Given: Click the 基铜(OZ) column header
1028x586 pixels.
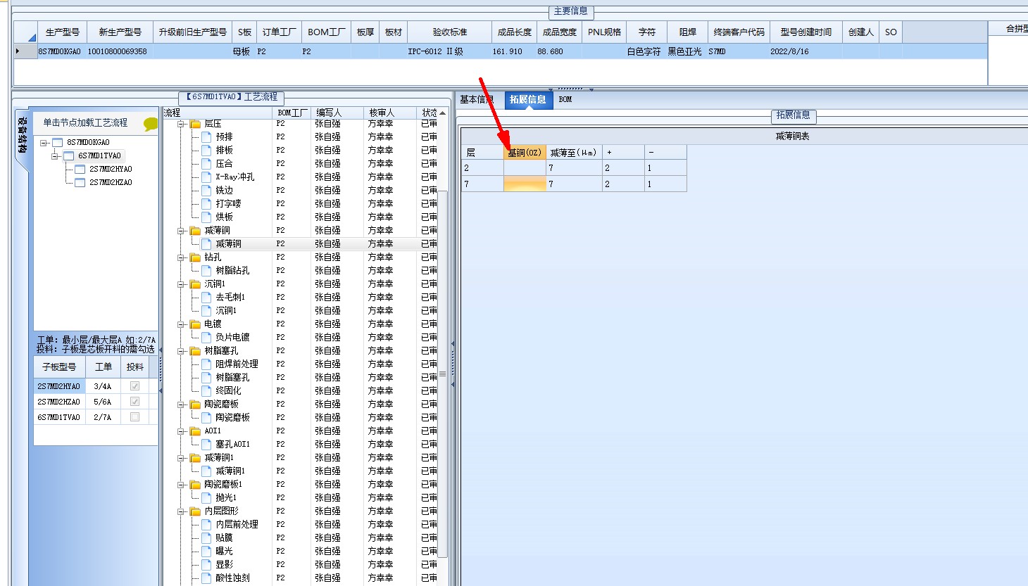Looking at the screenshot, I should click(x=525, y=153).
